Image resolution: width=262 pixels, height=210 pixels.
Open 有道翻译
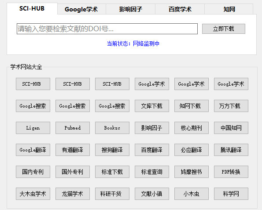[73, 150]
